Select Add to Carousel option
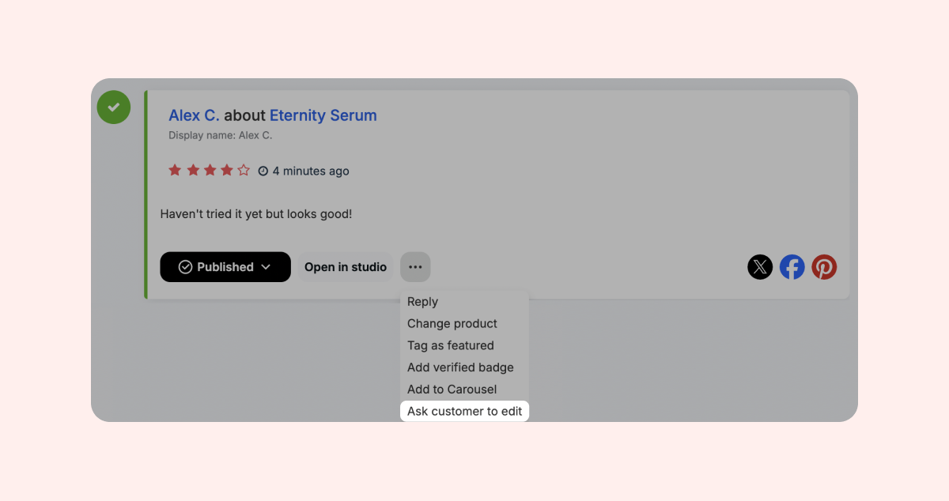949x501 pixels. click(x=464, y=389)
